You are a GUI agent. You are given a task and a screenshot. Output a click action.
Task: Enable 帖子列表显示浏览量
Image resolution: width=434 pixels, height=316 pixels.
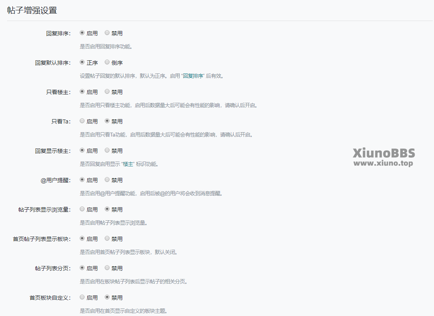coord(82,209)
